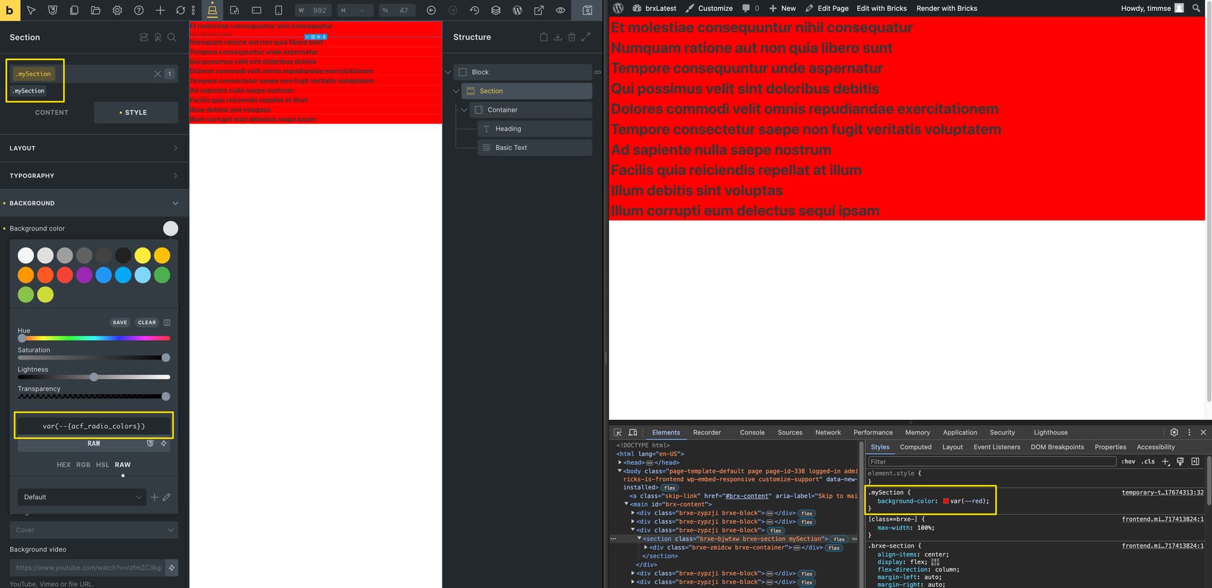
Task: Click Edit with Bricks in the admin bar
Action: (881, 8)
